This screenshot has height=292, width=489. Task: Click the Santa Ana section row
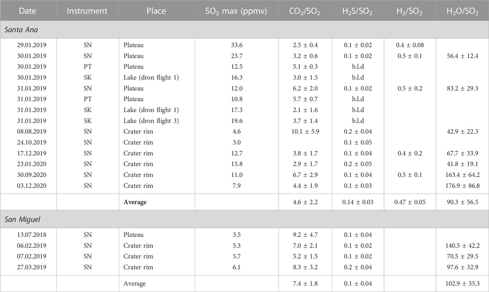pos(244,29)
